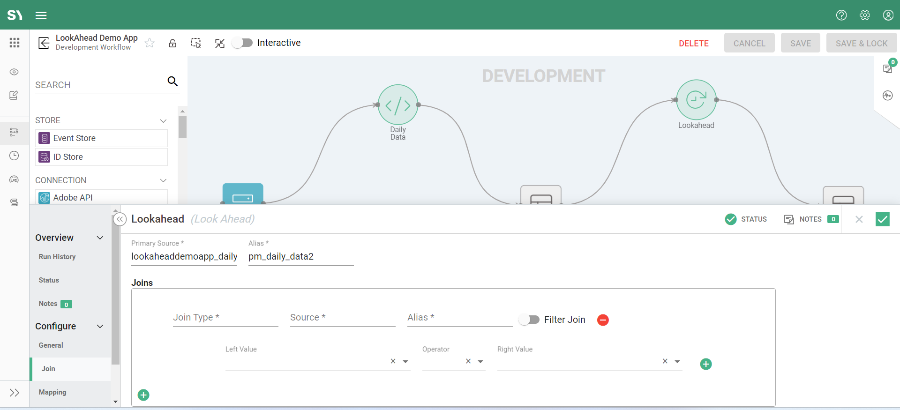
Task: Open the apps grid icon
Action: [15, 43]
